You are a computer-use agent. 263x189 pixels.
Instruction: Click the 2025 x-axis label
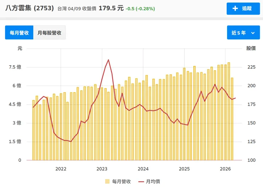tap(184, 169)
